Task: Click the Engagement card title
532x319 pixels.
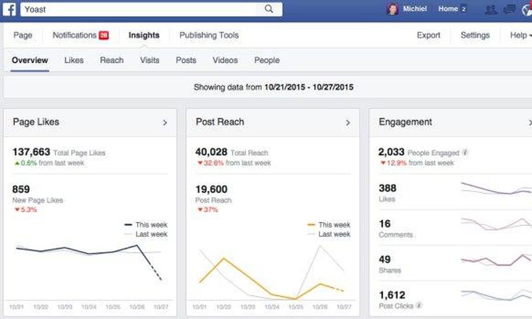Action: 406,122
